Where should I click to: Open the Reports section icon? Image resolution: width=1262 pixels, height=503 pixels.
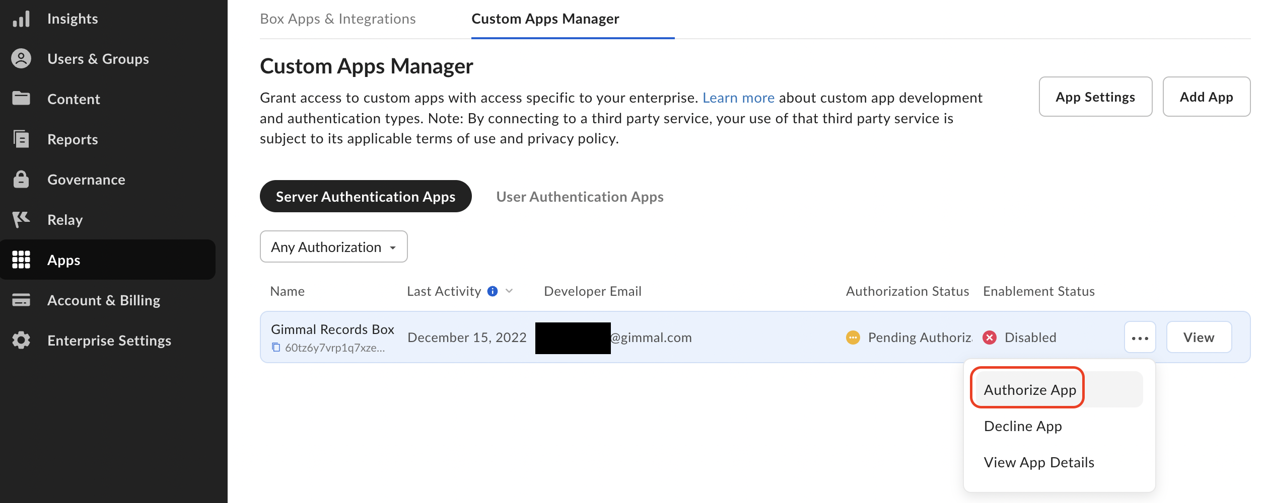click(x=21, y=139)
